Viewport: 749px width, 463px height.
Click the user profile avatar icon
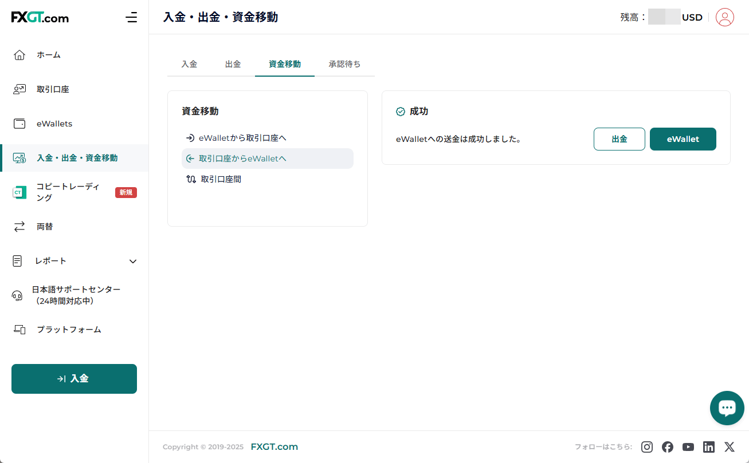pos(724,17)
